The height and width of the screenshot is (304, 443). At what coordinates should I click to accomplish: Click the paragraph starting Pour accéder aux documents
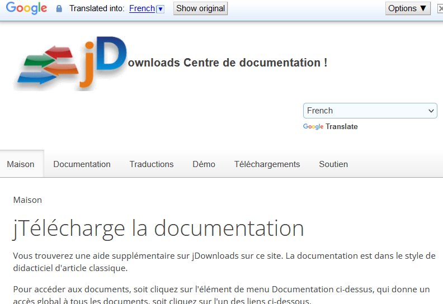[x=221, y=294]
